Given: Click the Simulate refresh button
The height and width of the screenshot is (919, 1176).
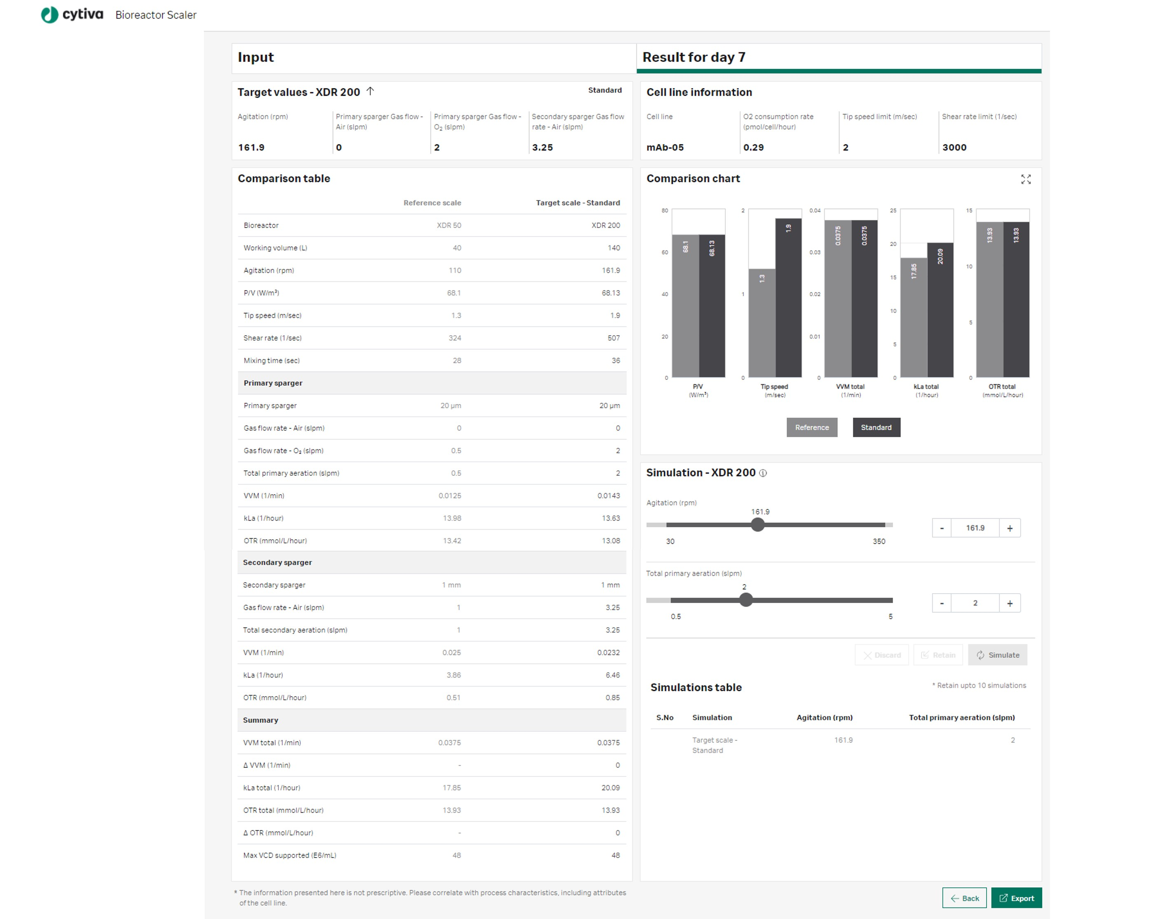Looking at the screenshot, I should [997, 655].
